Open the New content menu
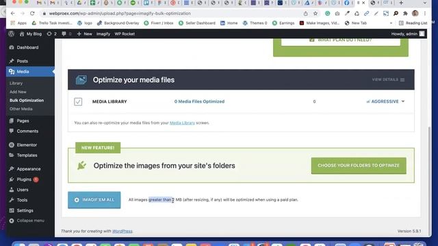The height and width of the screenshot is (246, 438). (x=84, y=33)
